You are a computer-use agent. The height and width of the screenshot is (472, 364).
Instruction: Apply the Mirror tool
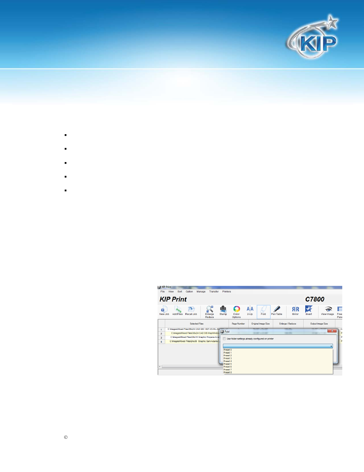295,311
